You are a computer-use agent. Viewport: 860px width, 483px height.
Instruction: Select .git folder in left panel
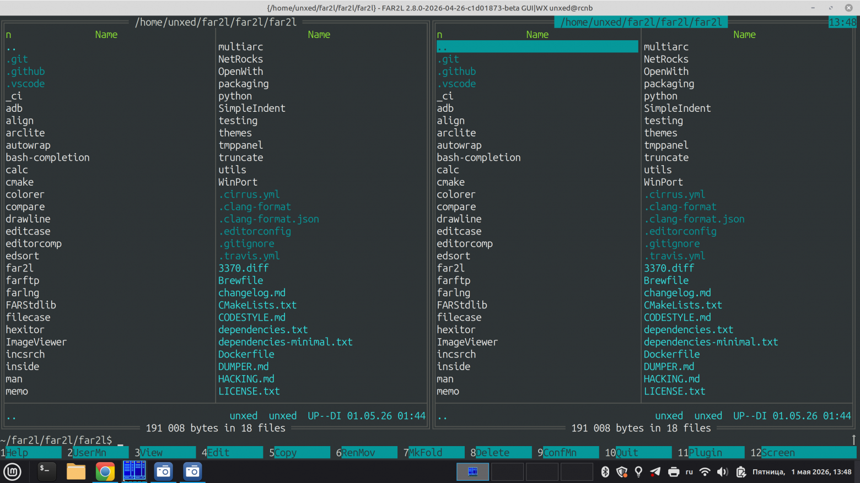17,59
